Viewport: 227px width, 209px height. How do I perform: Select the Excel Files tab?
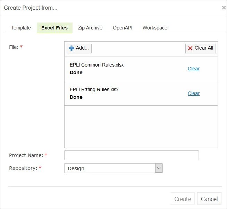pos(54,28)
